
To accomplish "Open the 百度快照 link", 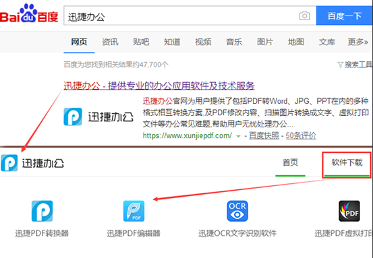I will pos(264,136).
